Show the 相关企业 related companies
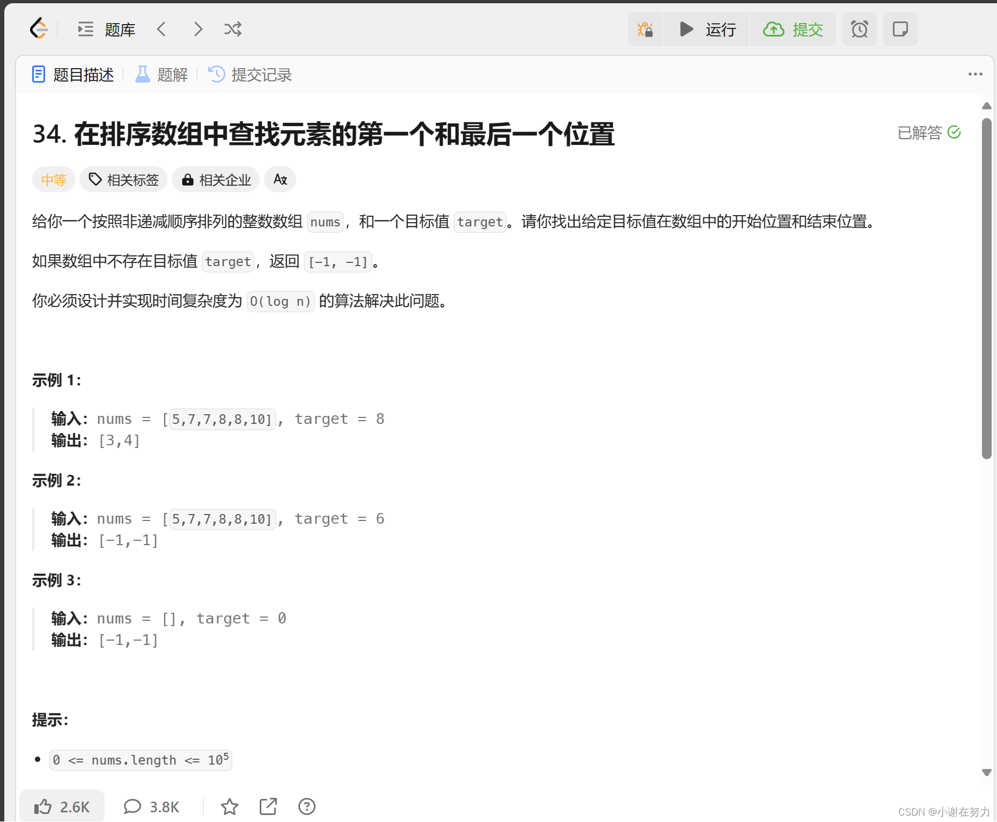997x822 pixels. pyautogui.click(x=216, y=179)
